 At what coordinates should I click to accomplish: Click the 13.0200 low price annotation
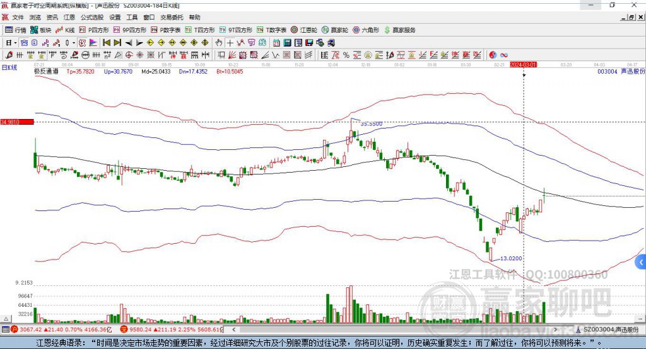point(511,258)
